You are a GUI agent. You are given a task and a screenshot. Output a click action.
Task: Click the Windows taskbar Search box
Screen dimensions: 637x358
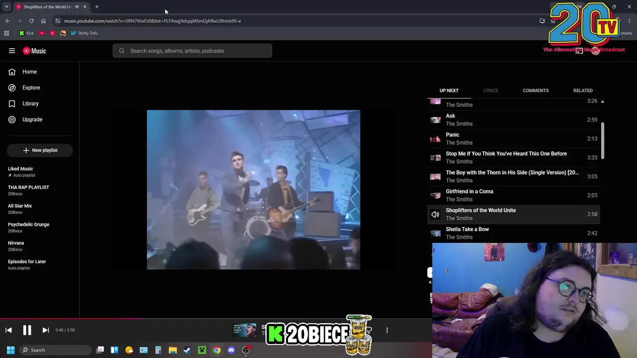(x=56, y=350)
